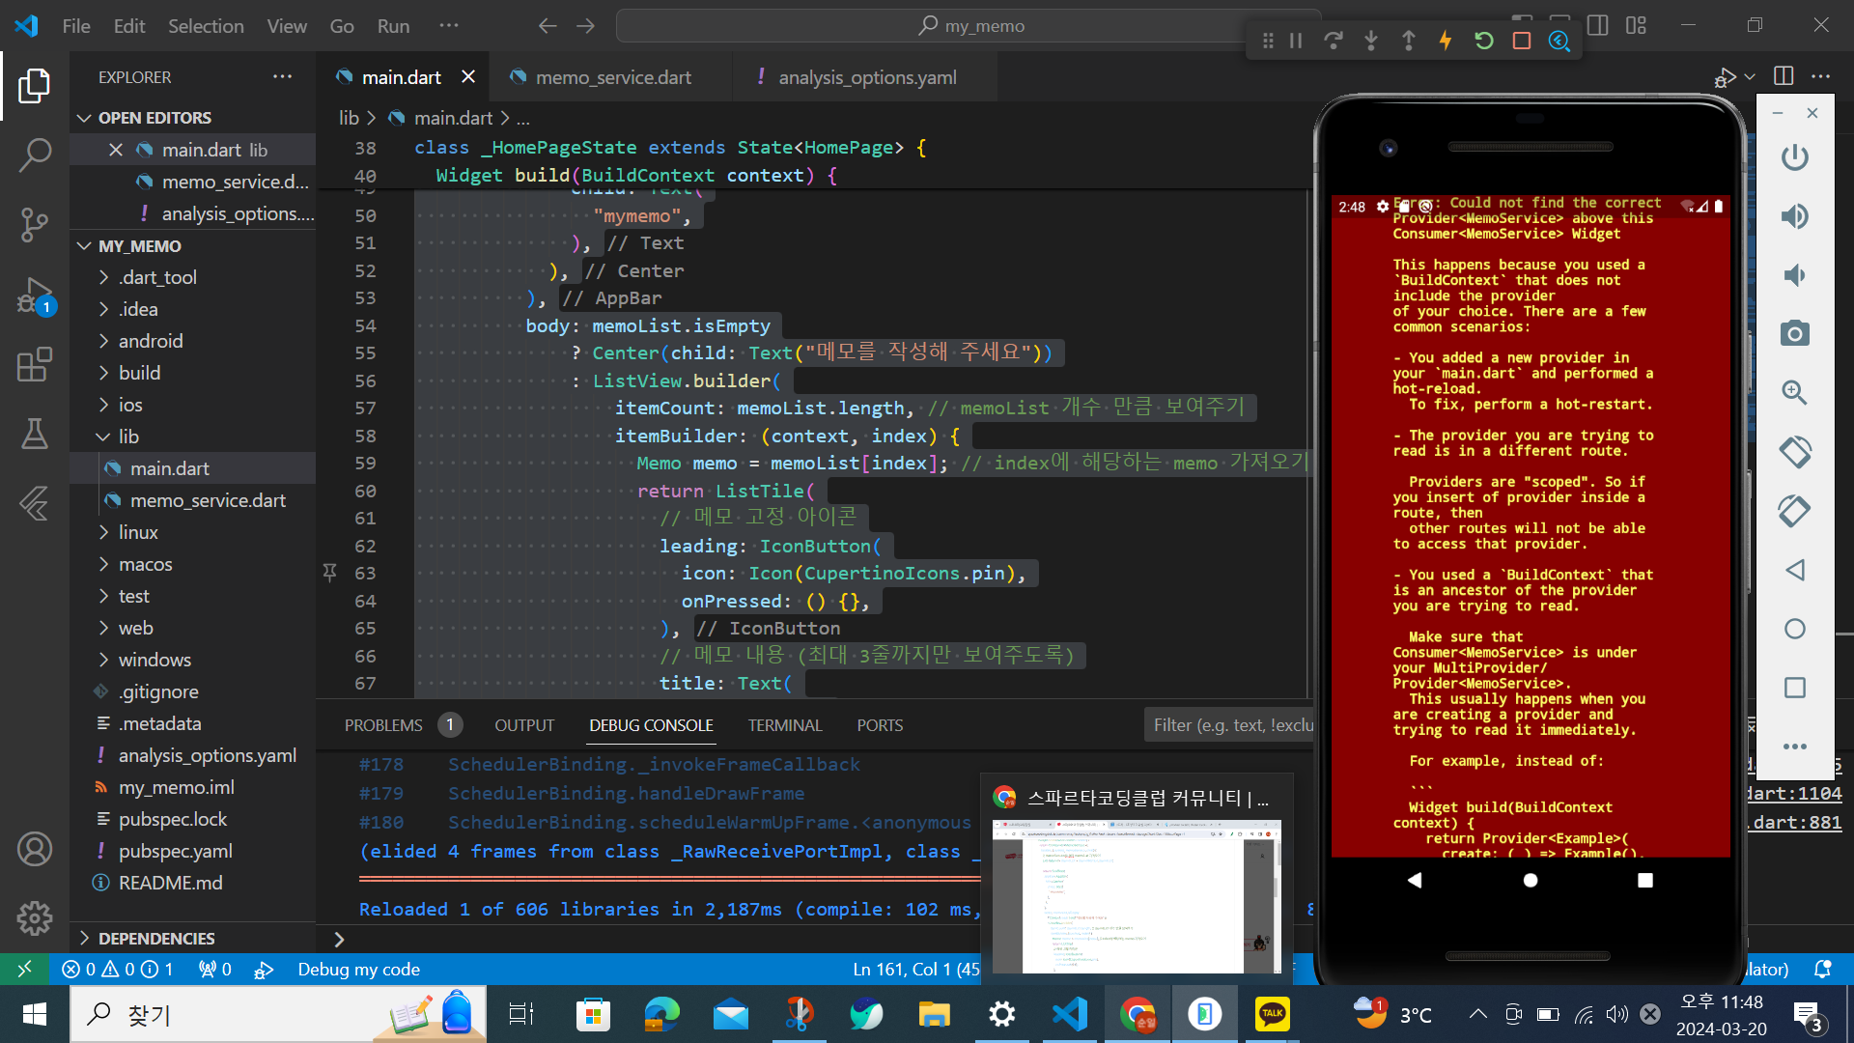Go back in navigation history
The image size is (1854, 1043).
[548, 26]
